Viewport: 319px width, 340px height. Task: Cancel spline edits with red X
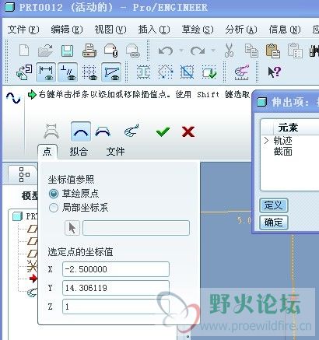[188, 131]
